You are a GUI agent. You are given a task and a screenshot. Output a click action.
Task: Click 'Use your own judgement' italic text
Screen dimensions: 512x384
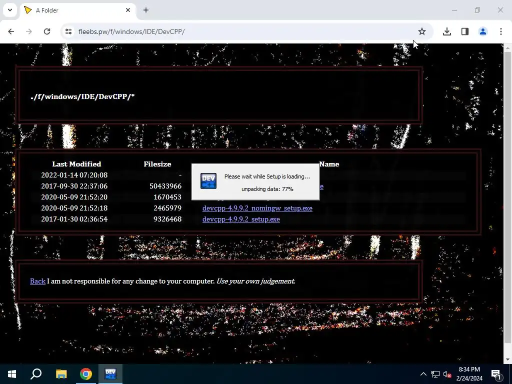[255, 281]
